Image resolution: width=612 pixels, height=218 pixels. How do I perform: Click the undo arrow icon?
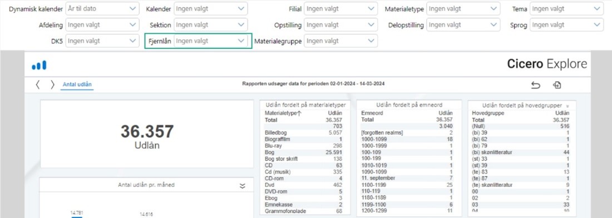[535, 85]
